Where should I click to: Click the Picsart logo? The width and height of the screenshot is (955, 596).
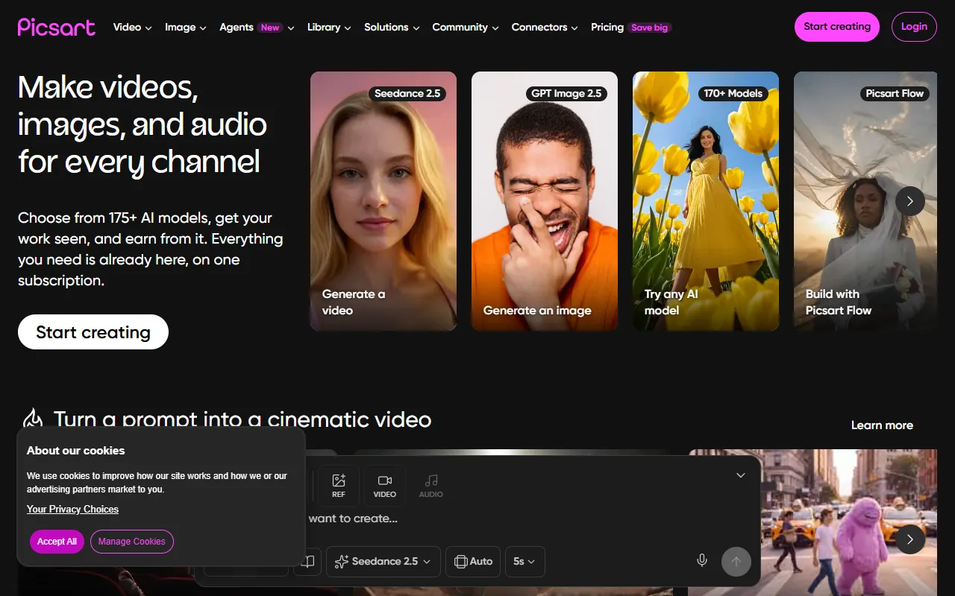(x=57, y=27)
